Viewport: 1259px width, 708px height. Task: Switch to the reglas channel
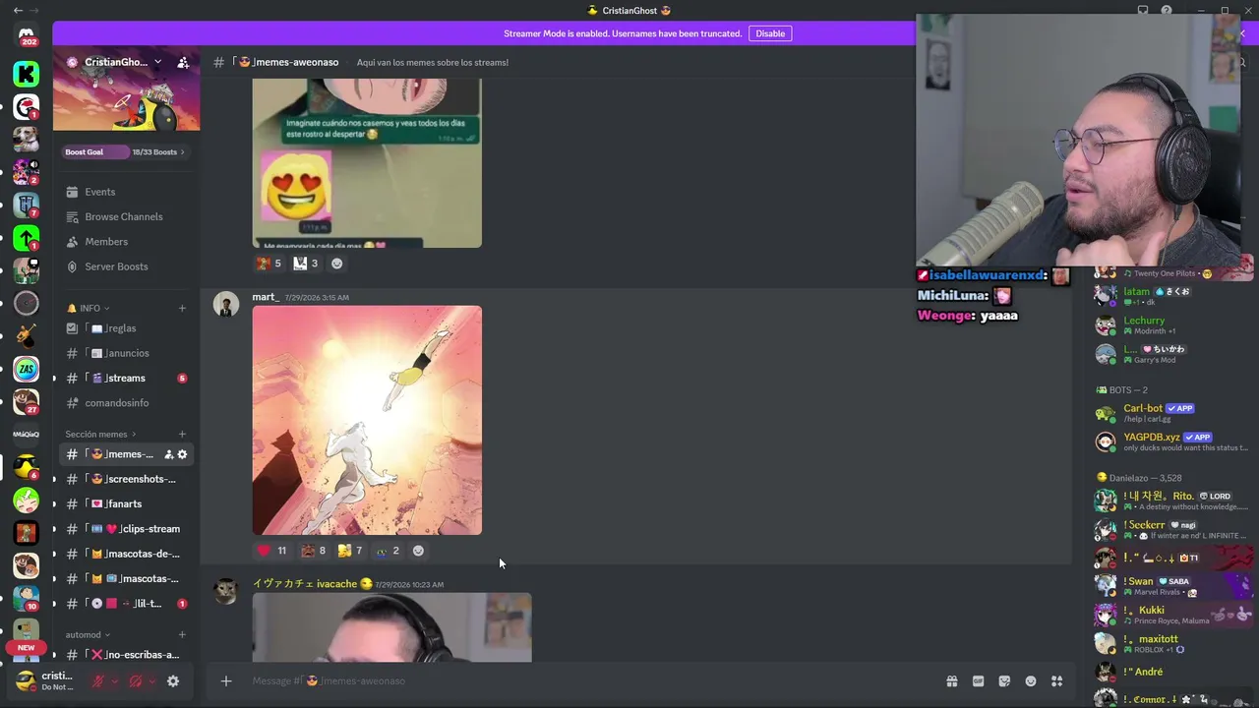(126, 328)
